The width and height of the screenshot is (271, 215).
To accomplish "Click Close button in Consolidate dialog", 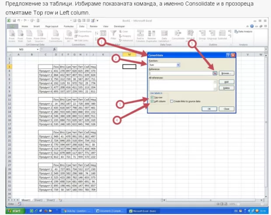I will [x=226, y=109].
